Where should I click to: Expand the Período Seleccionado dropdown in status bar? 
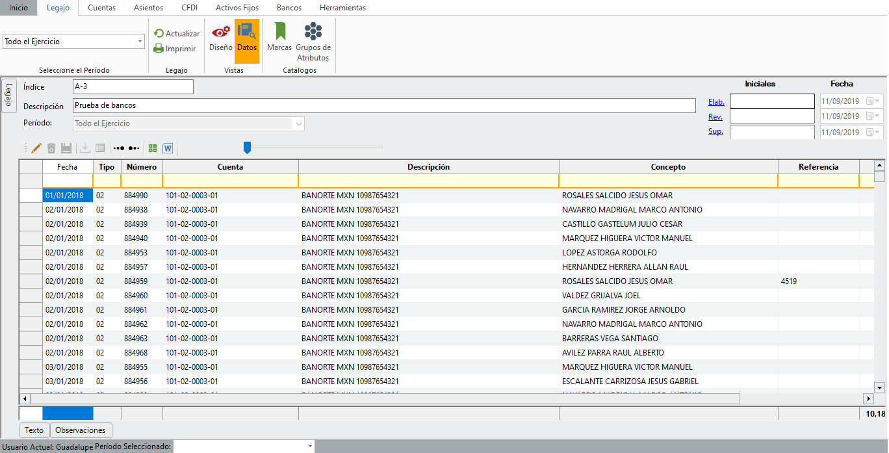pyautogui.click(x=310, y=447)
